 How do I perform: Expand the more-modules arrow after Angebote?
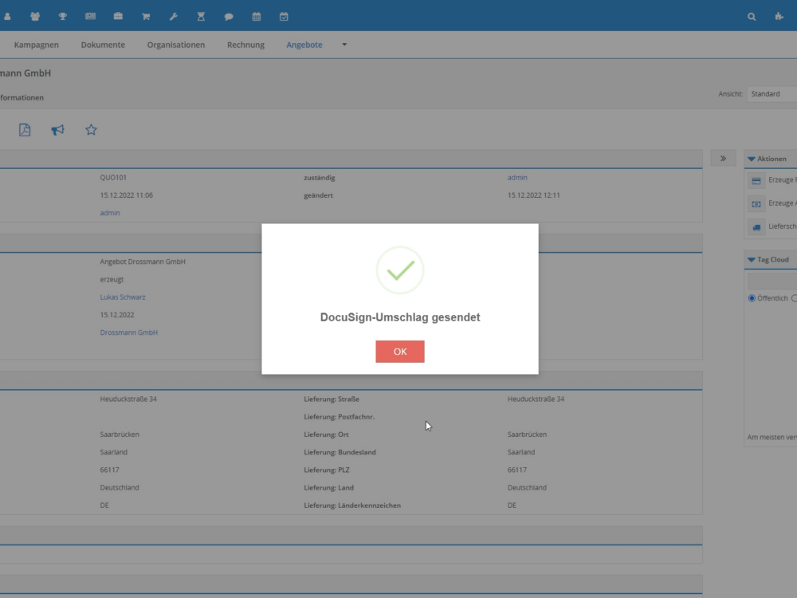pos(344,45)
